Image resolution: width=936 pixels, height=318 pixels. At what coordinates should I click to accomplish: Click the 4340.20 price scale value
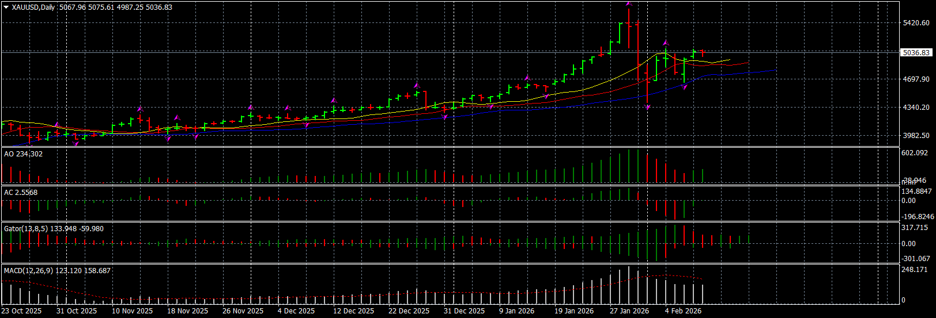[916, 108]
